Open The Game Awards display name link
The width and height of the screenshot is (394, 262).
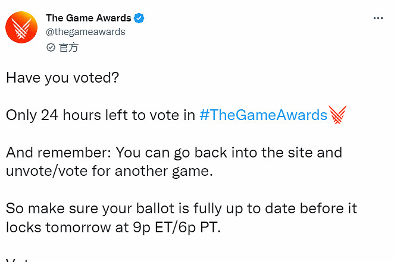coord(88,18)
